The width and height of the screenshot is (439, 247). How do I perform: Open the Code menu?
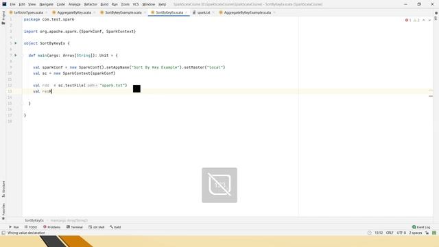pos(61,4)
